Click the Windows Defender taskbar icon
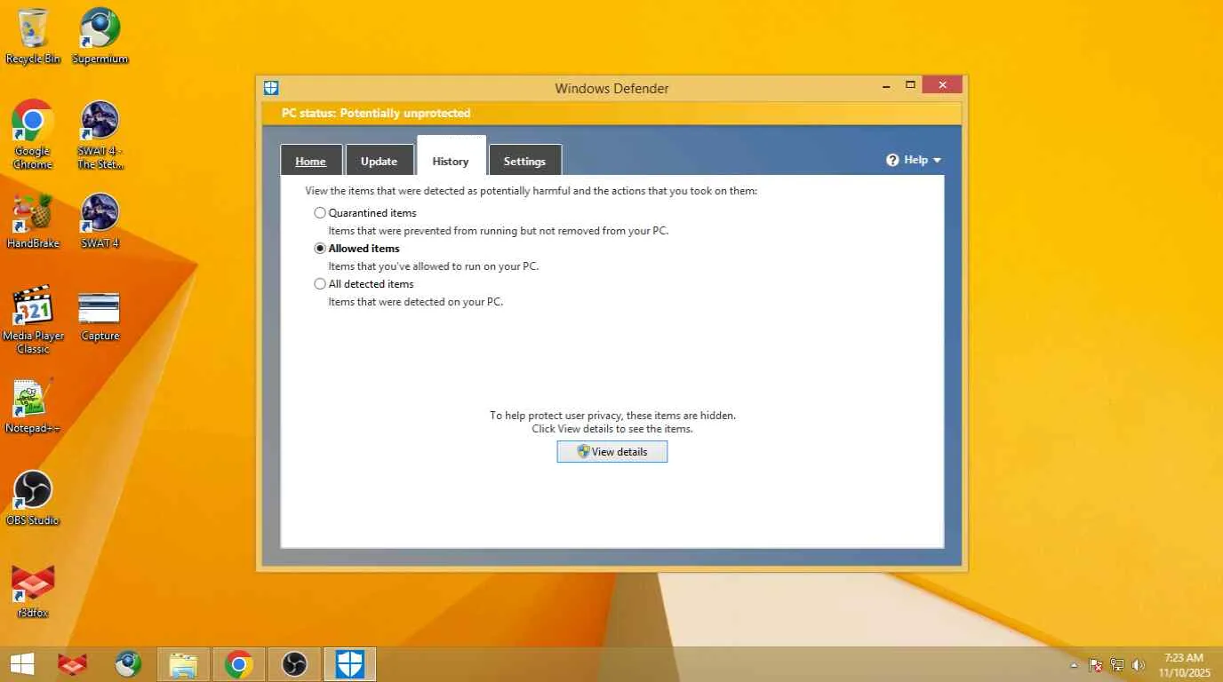This screenshot has height=682, width=1223. (349, 664)
